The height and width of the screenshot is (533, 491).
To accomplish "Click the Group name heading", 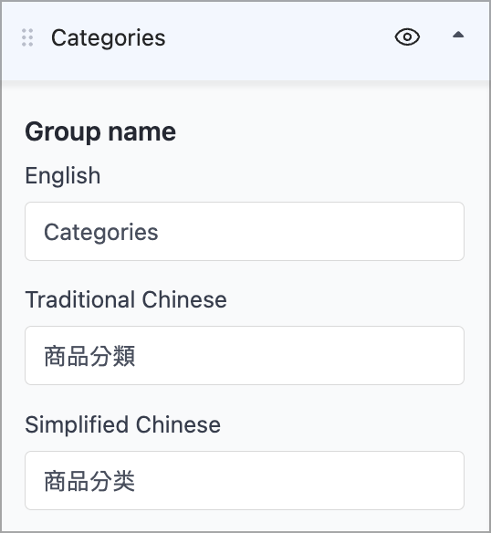I will point(100,132).
